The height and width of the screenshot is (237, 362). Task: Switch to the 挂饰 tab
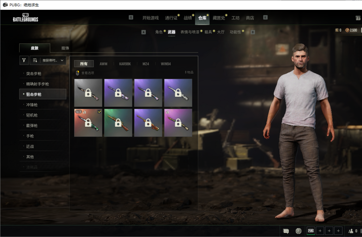65,48
